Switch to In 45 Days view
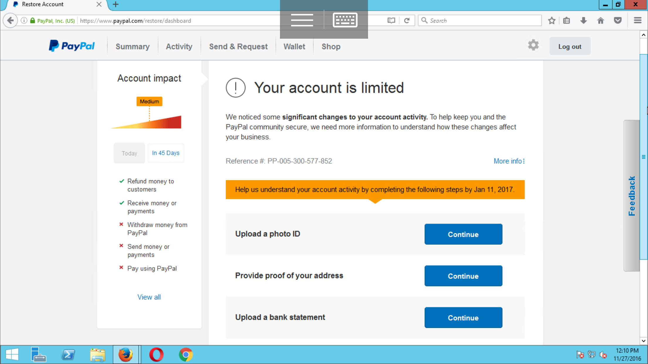This screenshot has width=648, height=364. (166, 153)
